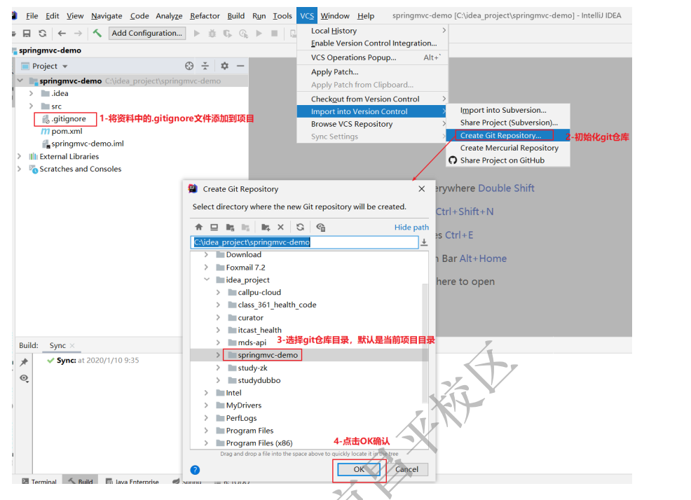Switch to the Sync tab in Build panel
Screen dimensions: 691x500
coord(57,345)
